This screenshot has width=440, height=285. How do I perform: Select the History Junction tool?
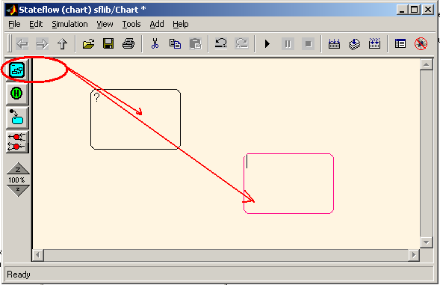(x=17, y=94)
